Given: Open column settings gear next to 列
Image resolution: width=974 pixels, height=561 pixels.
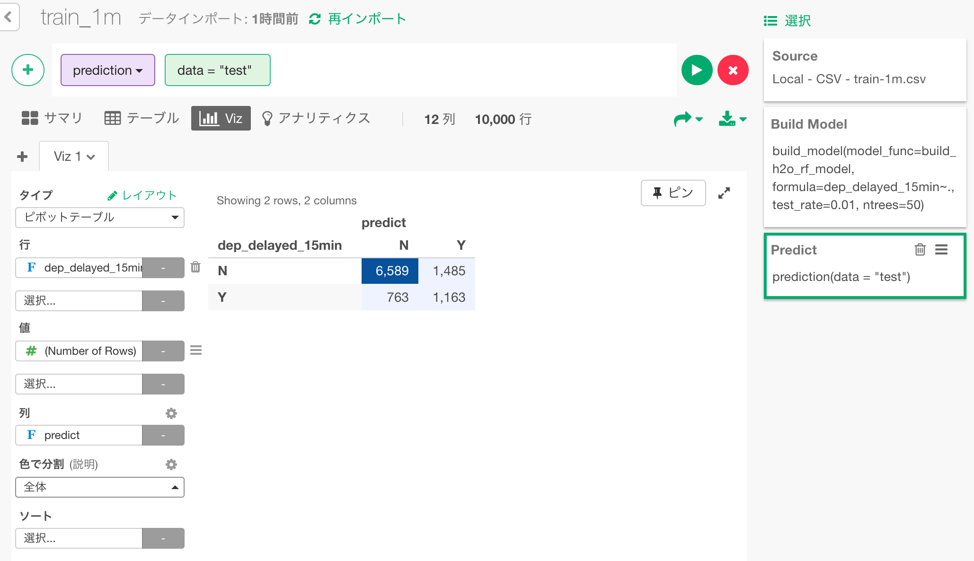Looking at the screenshot, I should coord(171,413).
